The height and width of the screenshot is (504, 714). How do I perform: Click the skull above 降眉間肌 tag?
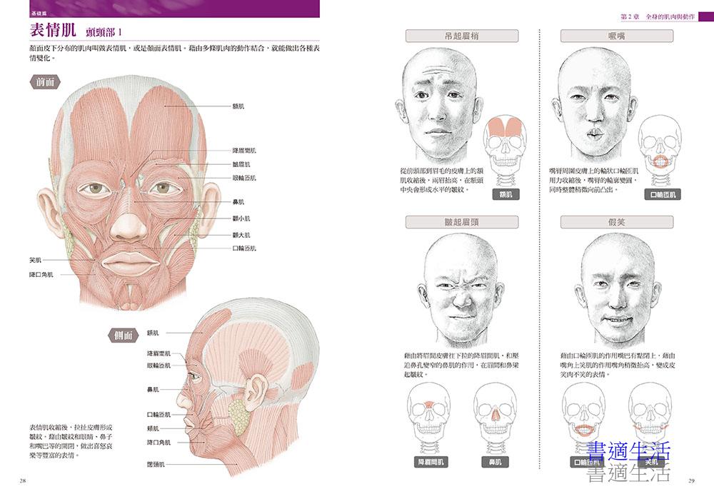pyautogui.click(x=429, y=418)
